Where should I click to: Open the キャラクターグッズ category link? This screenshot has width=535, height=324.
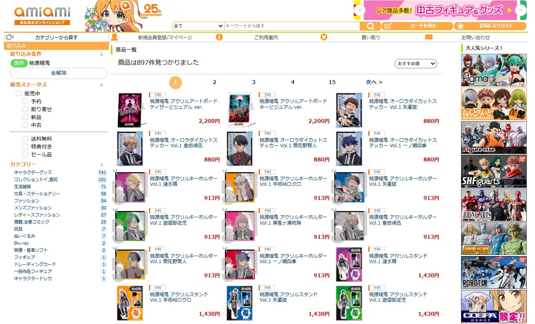pos(33,172)
